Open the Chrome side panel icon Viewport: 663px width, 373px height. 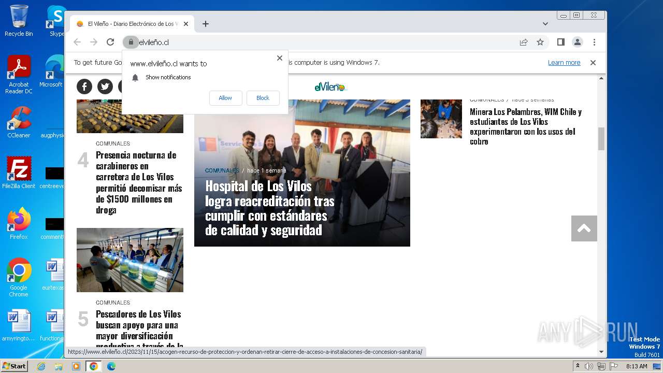[x=560, y=42]
